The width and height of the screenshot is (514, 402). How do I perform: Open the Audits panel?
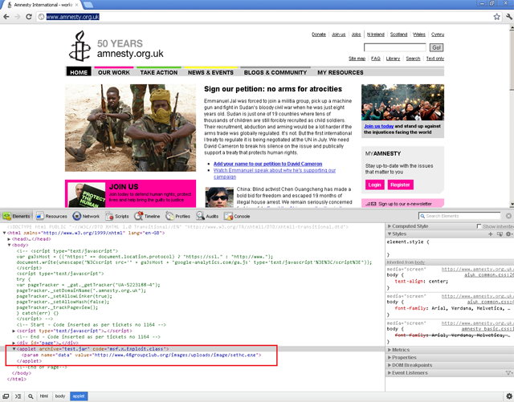pyautogui.click(x=207, y=216)
